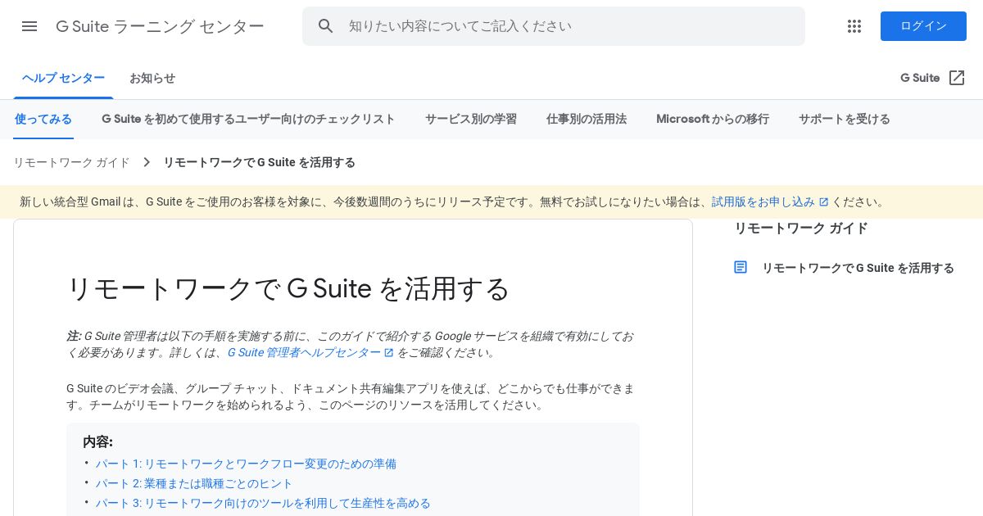The width and height of the screenshot is (983, 516).
Task: Click external icon beside 試用版をお申し込み
Action: [x=824, y=202]
